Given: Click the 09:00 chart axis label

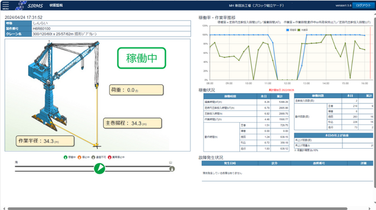Looking at the screenshot, I should pyautogui.click(x=229, y=83).
